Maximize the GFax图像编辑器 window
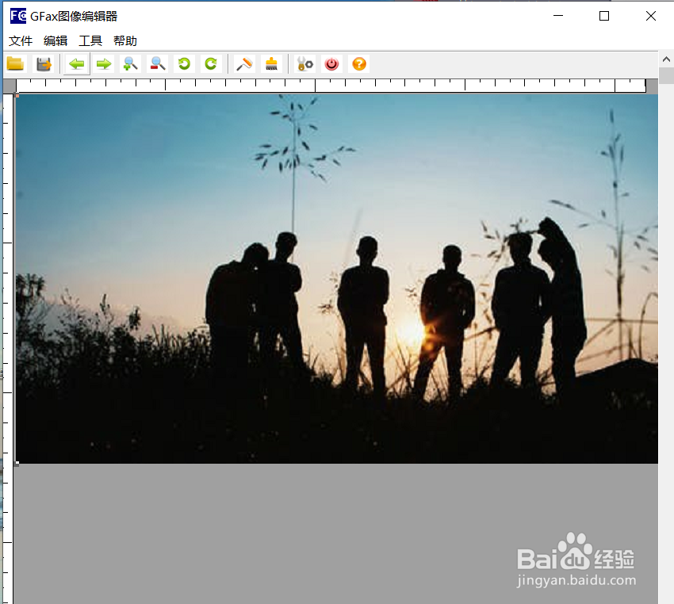The width and height of the screenshot is (674, 604). tap(604, 16)
